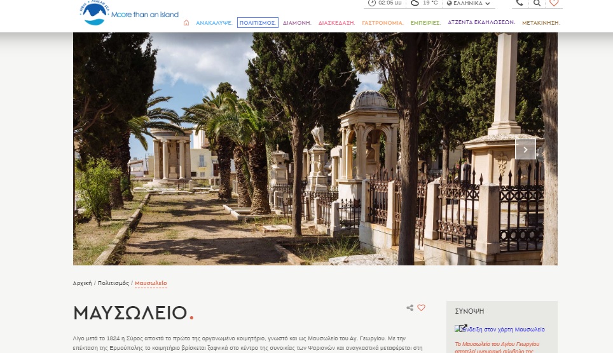Add Mausoleum to favorites with heart icon
This screenshot has width=613, height=353.
(421, 308)
